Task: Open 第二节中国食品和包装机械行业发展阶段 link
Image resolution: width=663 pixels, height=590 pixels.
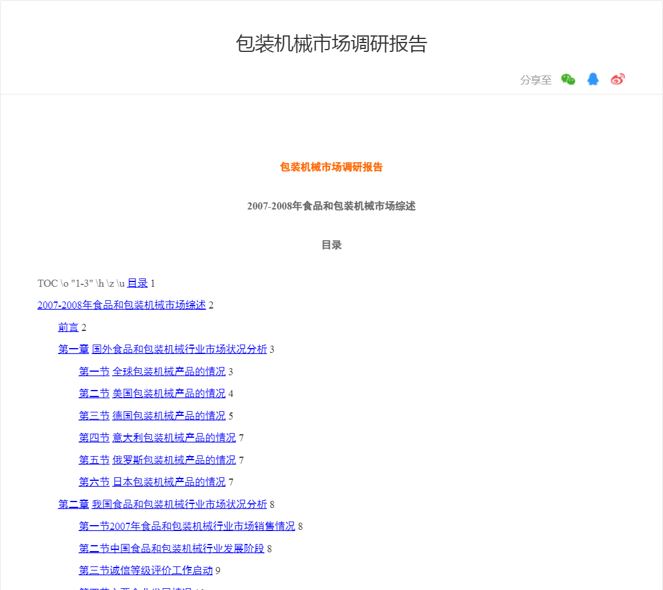Action: coord(171,549)
